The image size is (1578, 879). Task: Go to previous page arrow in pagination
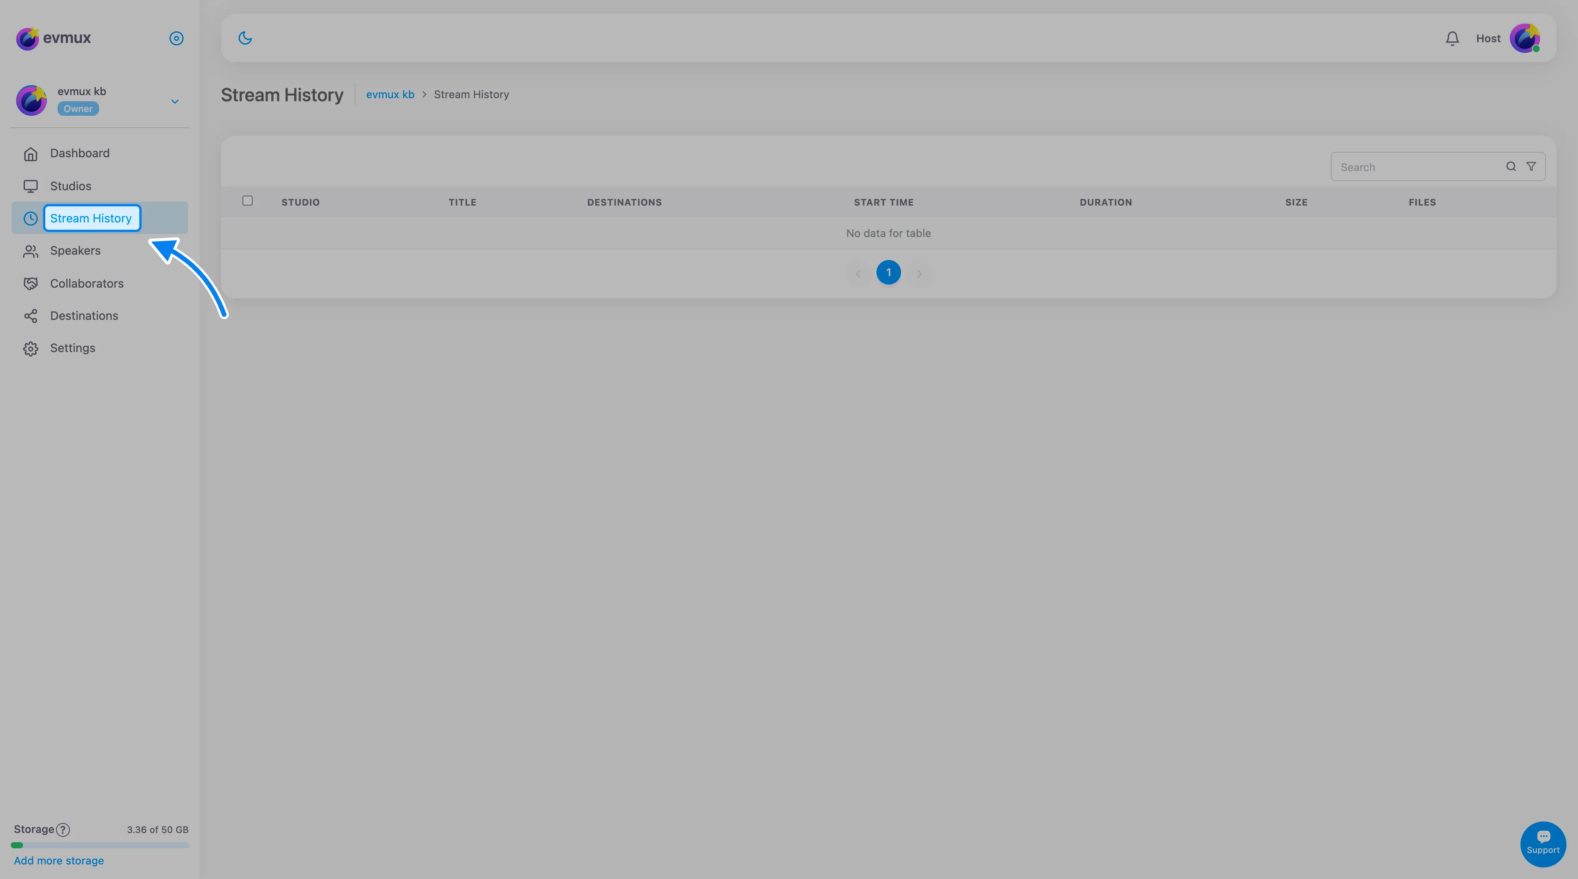(858, 273)
